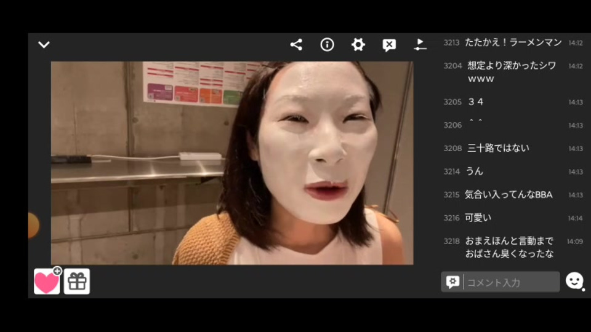Open comment settings icon in input bar
Screen dimensions: 591x332
[x=452, y=282]
